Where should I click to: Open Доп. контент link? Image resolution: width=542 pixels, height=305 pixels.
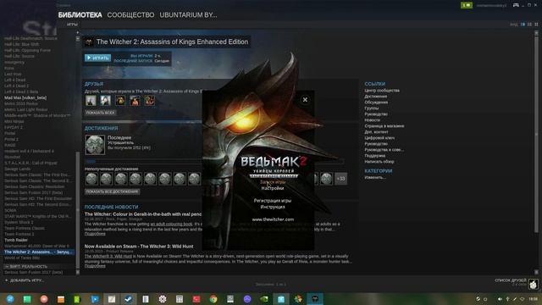click(x=376, y=132)
